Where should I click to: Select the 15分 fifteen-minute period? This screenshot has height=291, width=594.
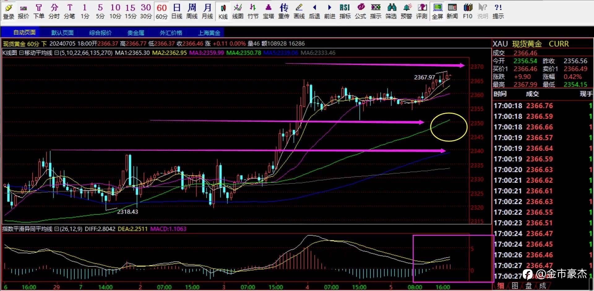tap(131, 11)
